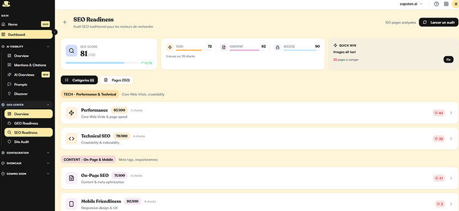Switch to Catégories (6) tab
The image size is (459, 211).
tap(79, 80)
